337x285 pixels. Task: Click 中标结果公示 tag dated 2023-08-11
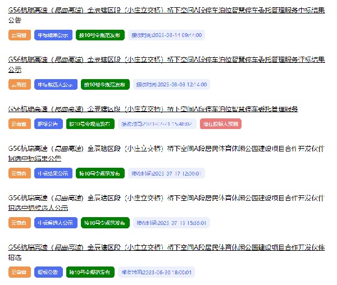pos(54,35)
